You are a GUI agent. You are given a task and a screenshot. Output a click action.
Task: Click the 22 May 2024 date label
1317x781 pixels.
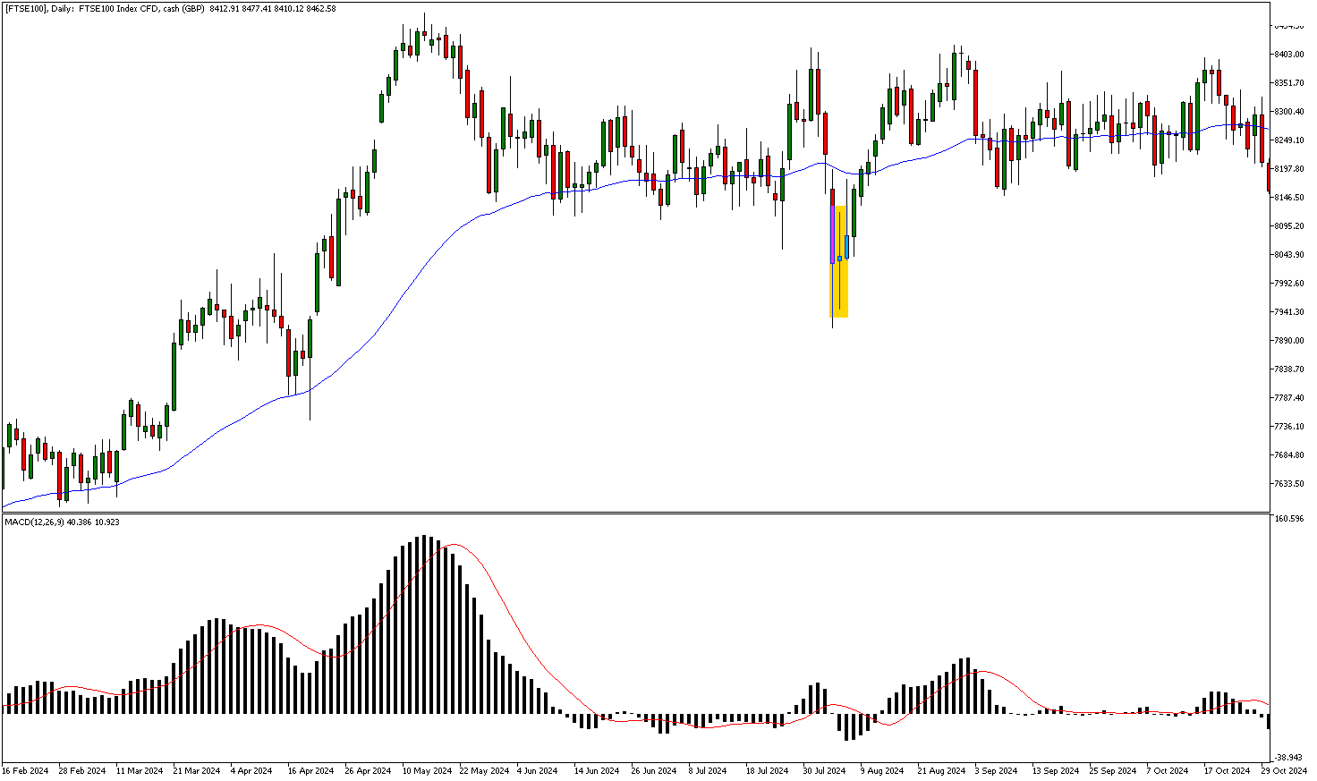tap(484, 770)
